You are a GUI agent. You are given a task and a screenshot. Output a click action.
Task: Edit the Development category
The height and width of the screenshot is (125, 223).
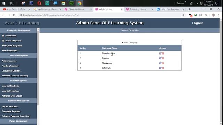pos(160,53)
